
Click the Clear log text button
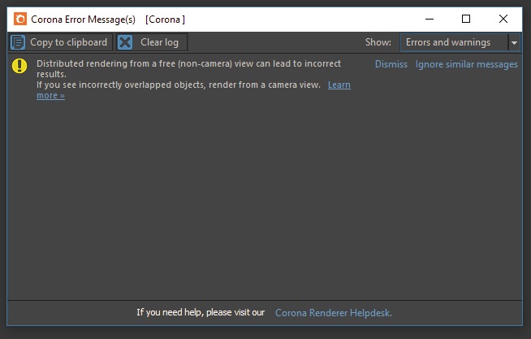coord(159,42)
